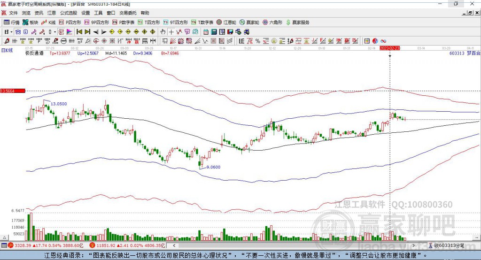Expand the 日 period dropdown arrow

(11, 32)
